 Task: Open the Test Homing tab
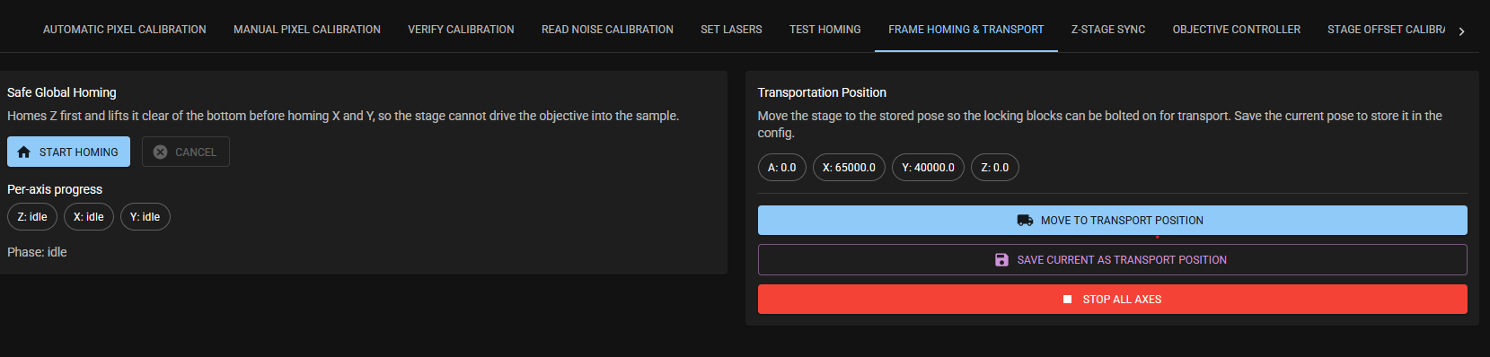tap(824, 30)
